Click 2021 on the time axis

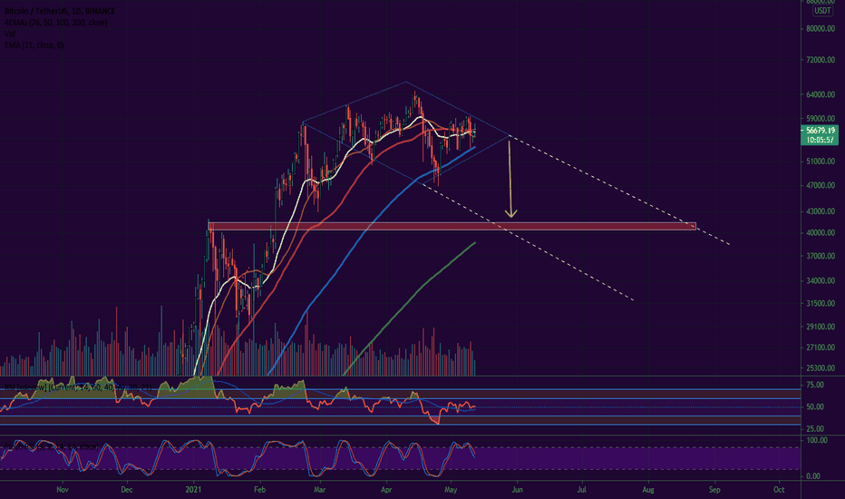pos(193,490)
